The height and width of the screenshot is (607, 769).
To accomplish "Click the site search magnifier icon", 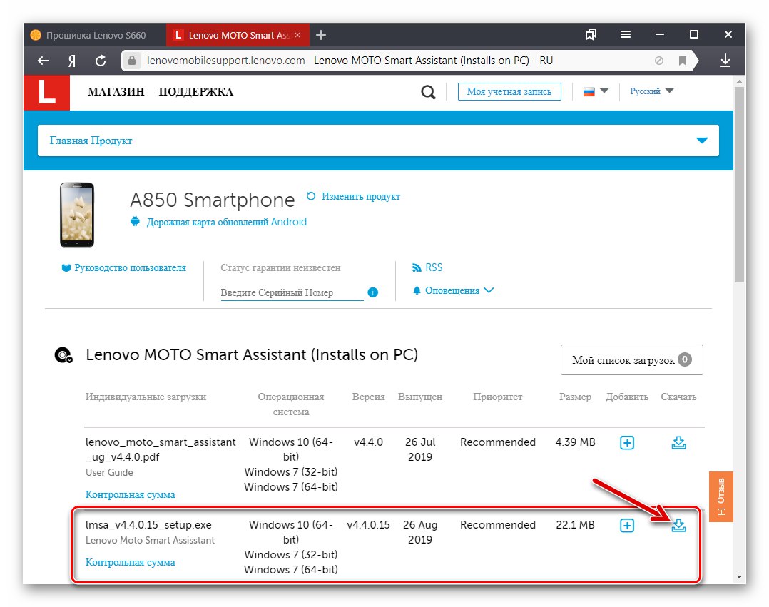I will pyautogui.click(x=428, y=92).
